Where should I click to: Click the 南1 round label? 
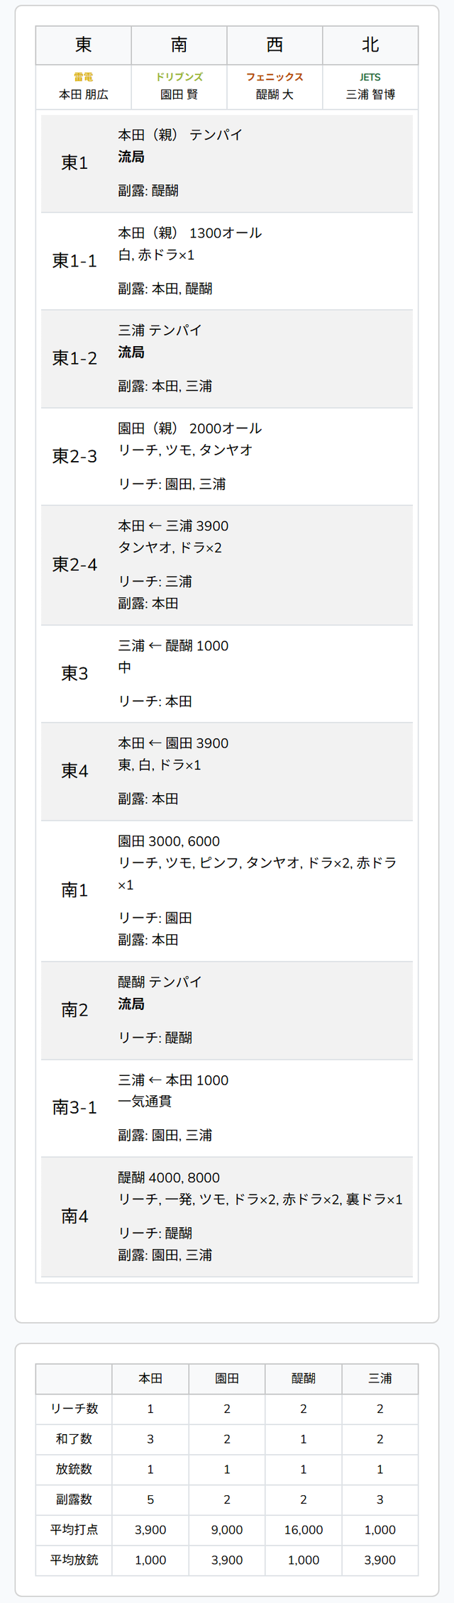point(74,890)
